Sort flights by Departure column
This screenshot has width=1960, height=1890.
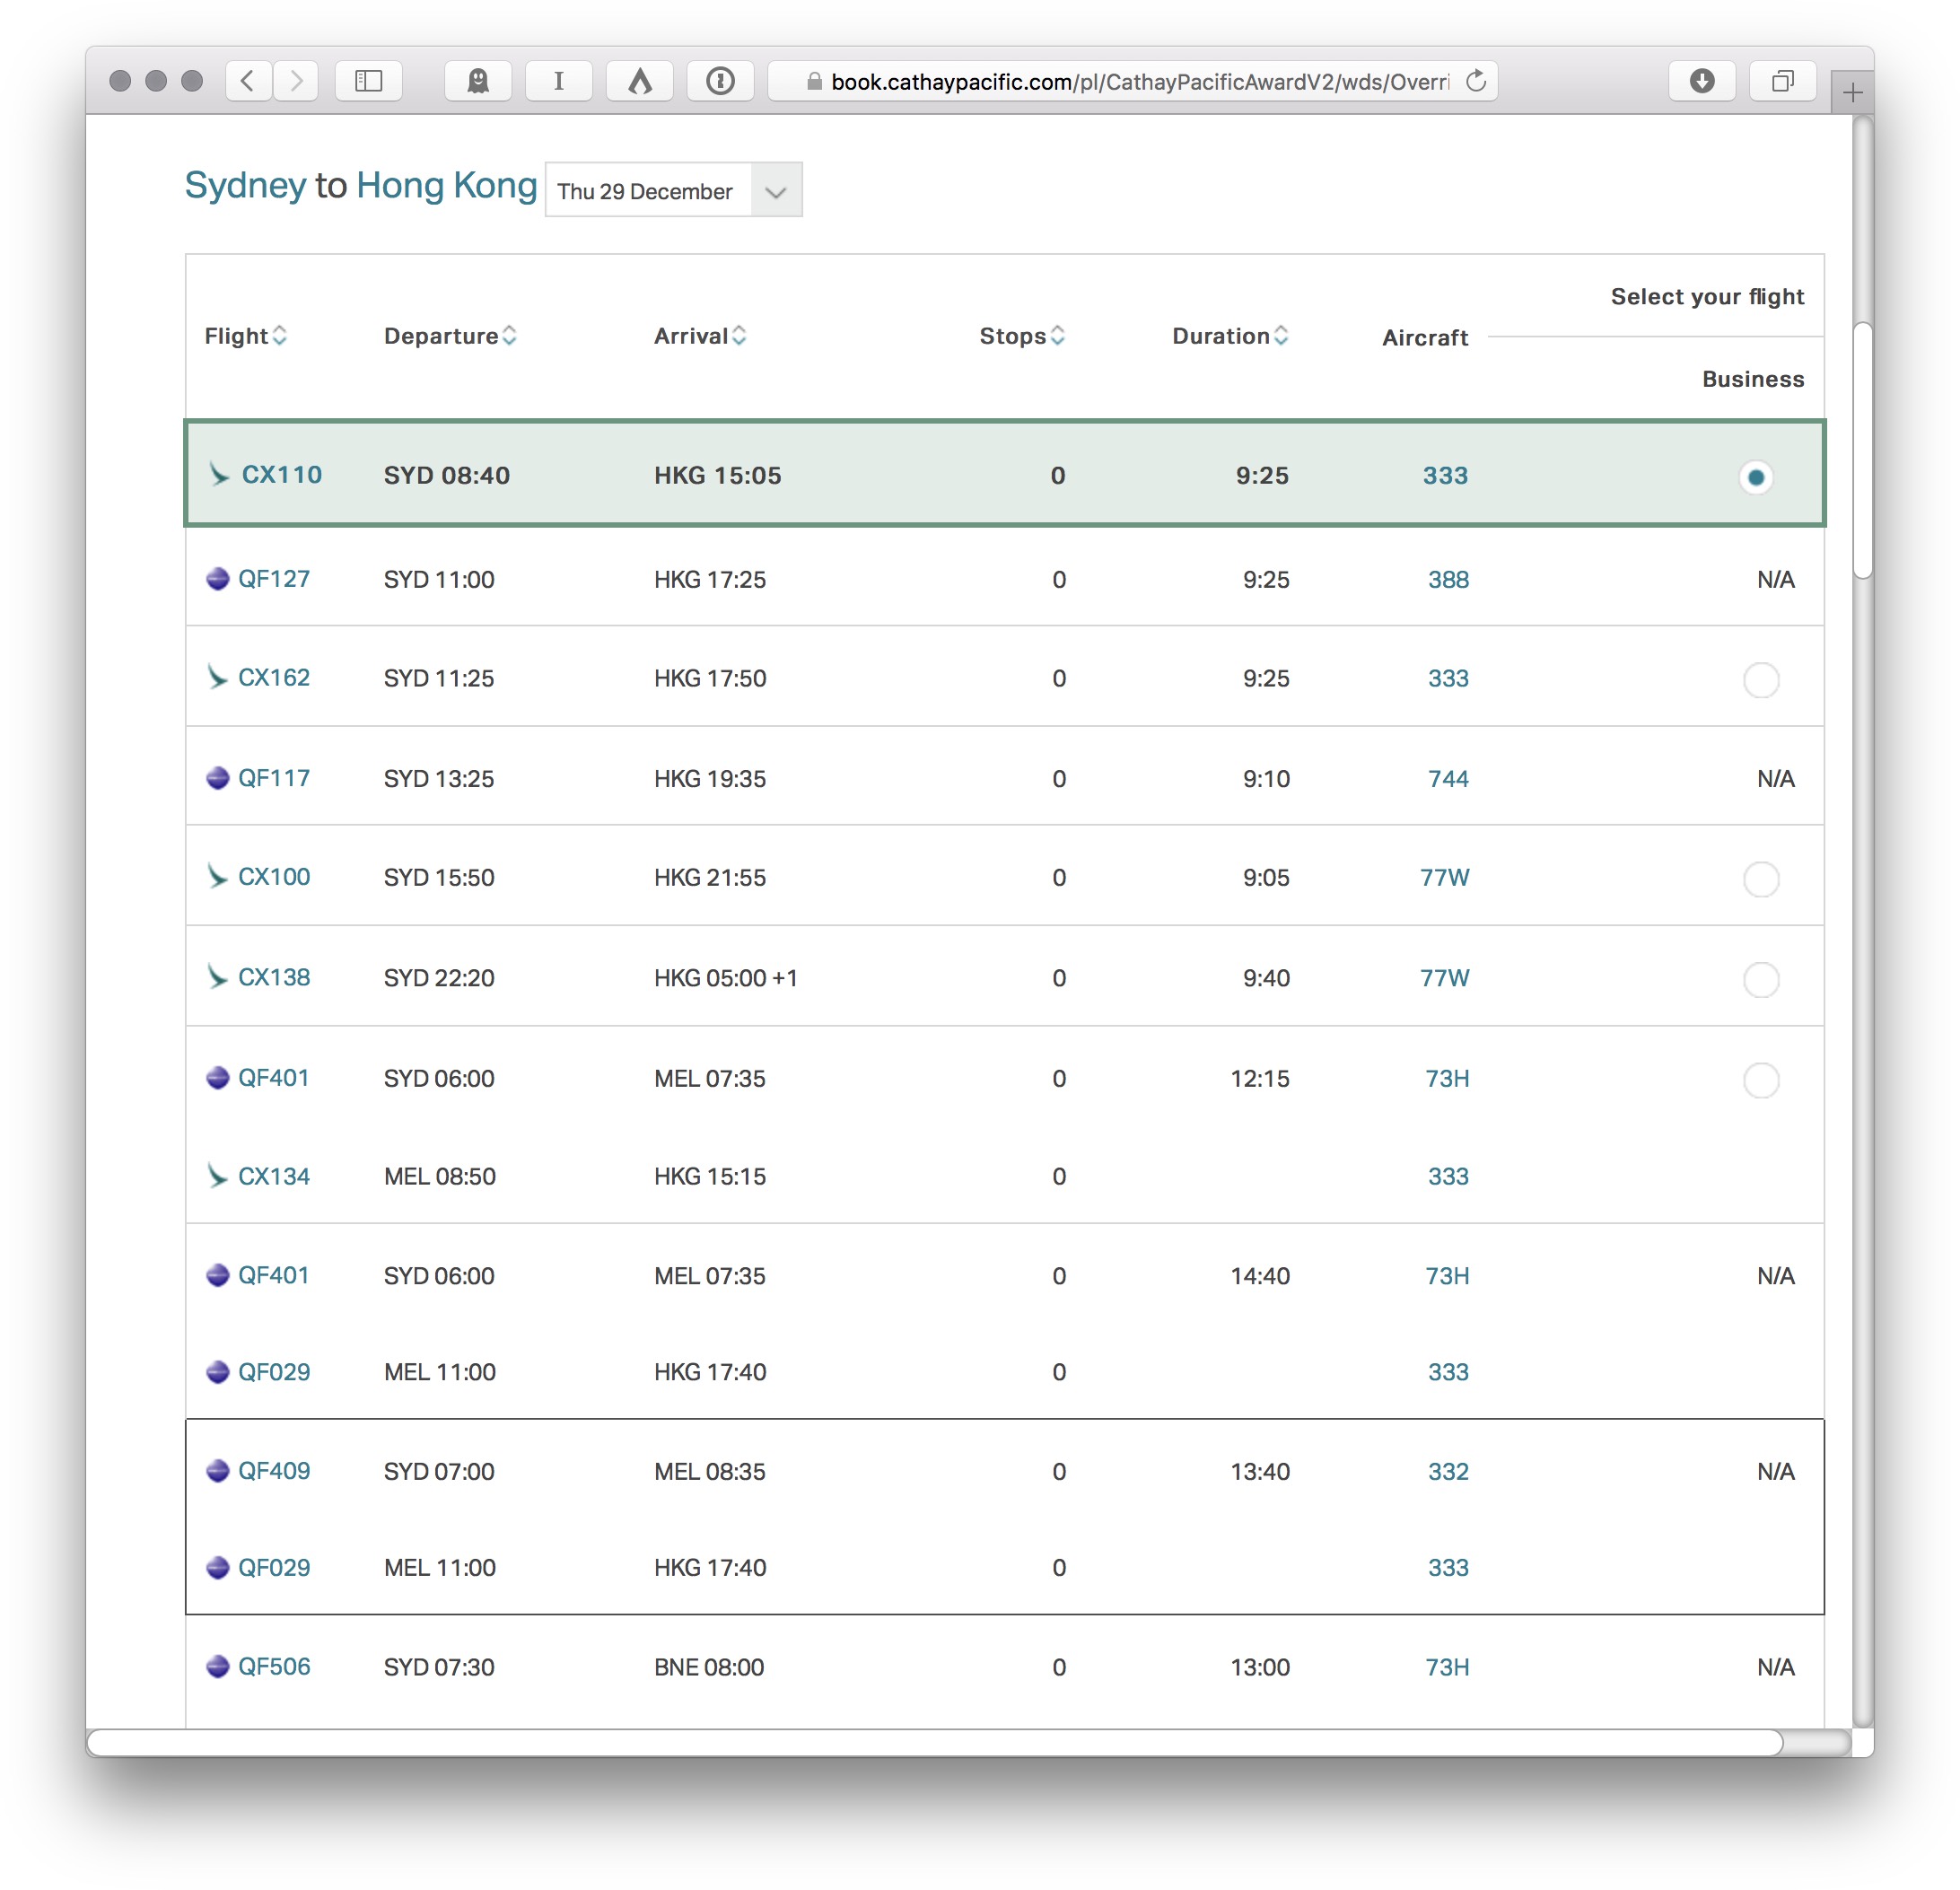click(450, 336)
